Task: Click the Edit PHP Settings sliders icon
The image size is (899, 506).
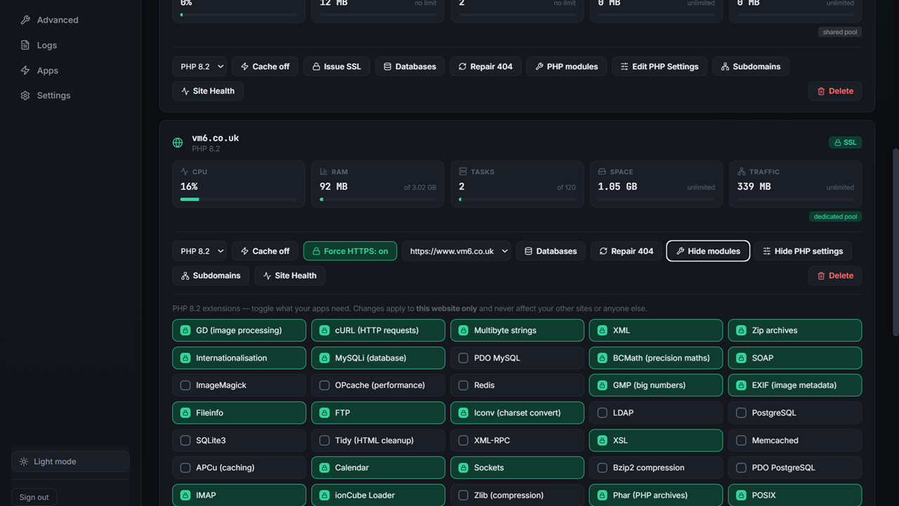Action: click(x=624, y=66)
